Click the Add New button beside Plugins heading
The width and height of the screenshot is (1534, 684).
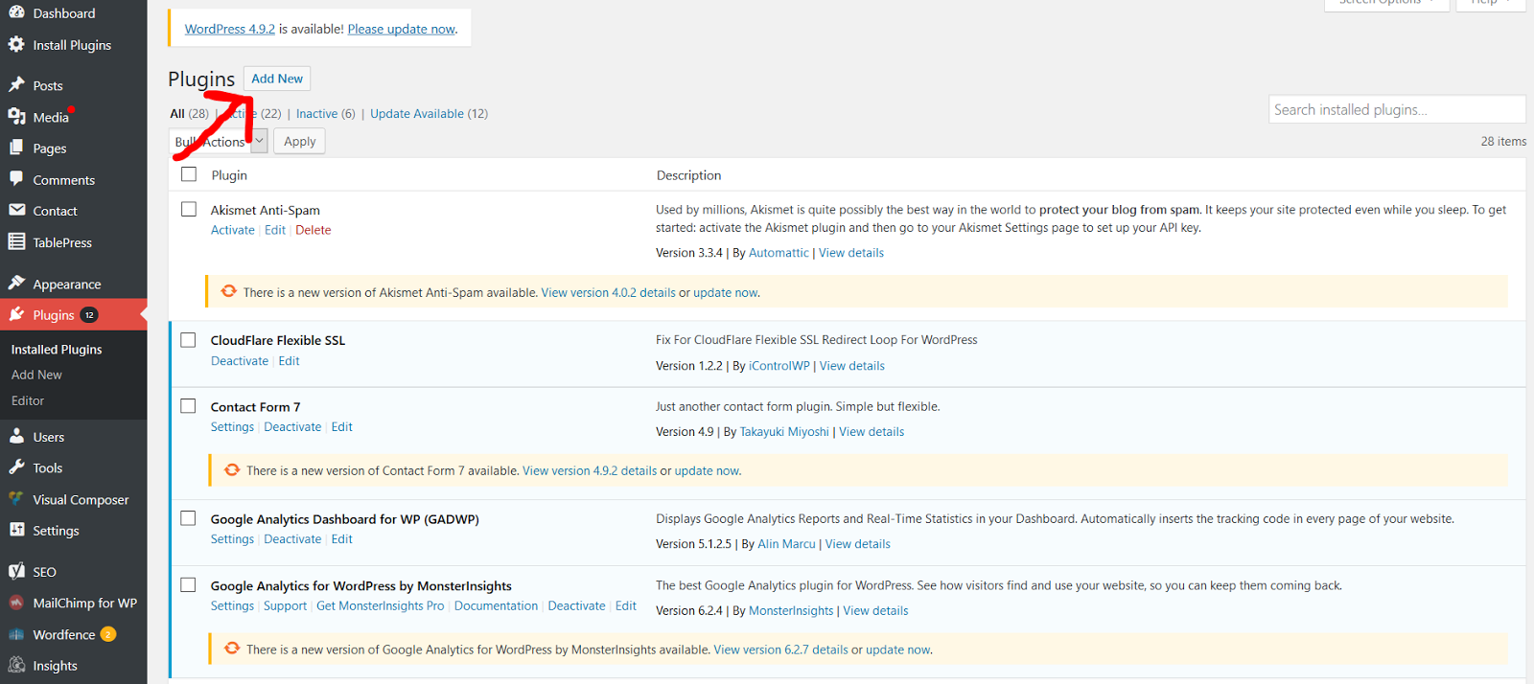(277, 79)
